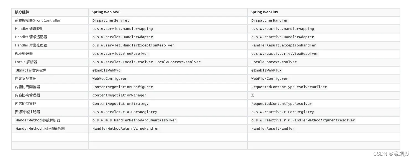Select the @EnableWebFlux annotation text
Screen dimensions: 414x159
[x=266, y=70]
